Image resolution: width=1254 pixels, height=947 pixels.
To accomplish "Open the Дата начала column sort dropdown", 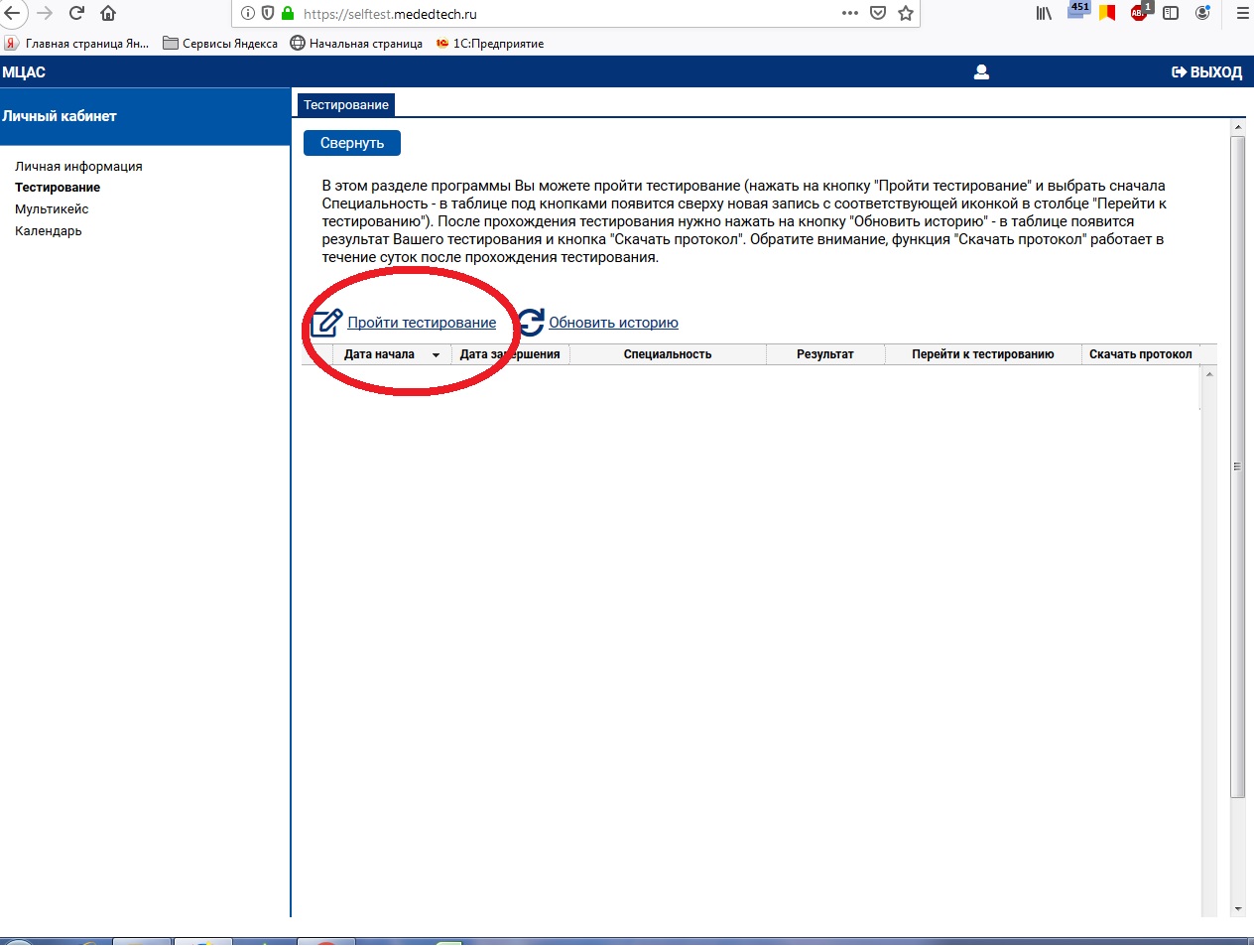I will point(436,354).
